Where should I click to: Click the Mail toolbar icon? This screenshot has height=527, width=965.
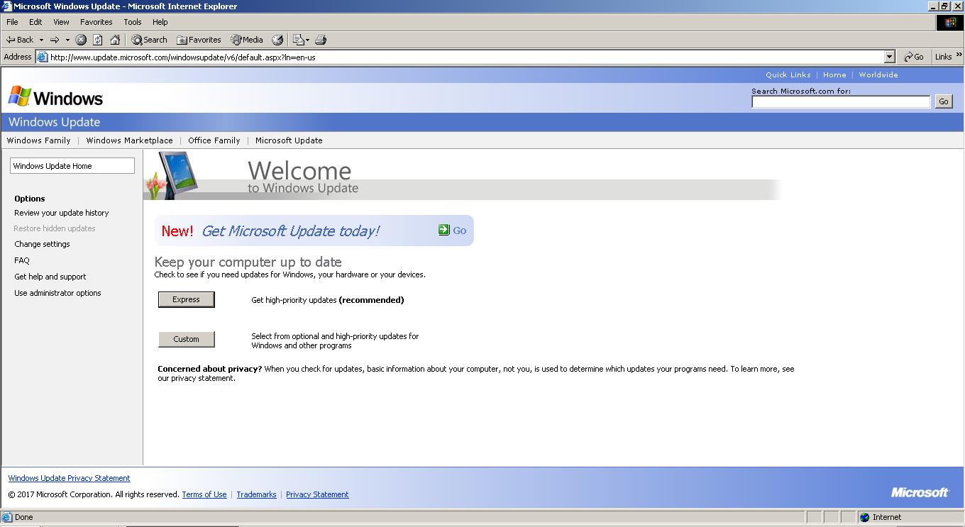click(x=299, y=40)
